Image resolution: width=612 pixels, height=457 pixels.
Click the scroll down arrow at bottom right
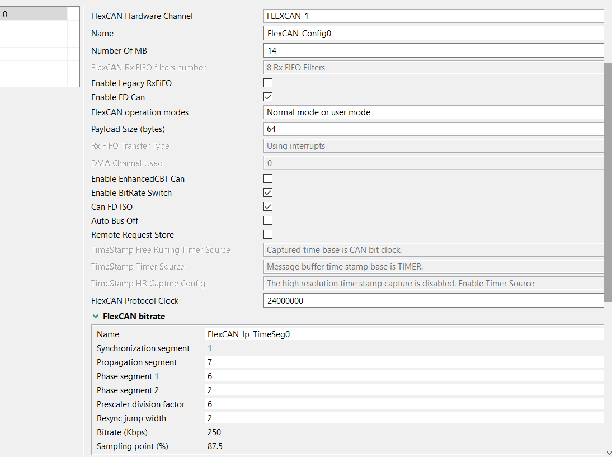coord(608,452)
